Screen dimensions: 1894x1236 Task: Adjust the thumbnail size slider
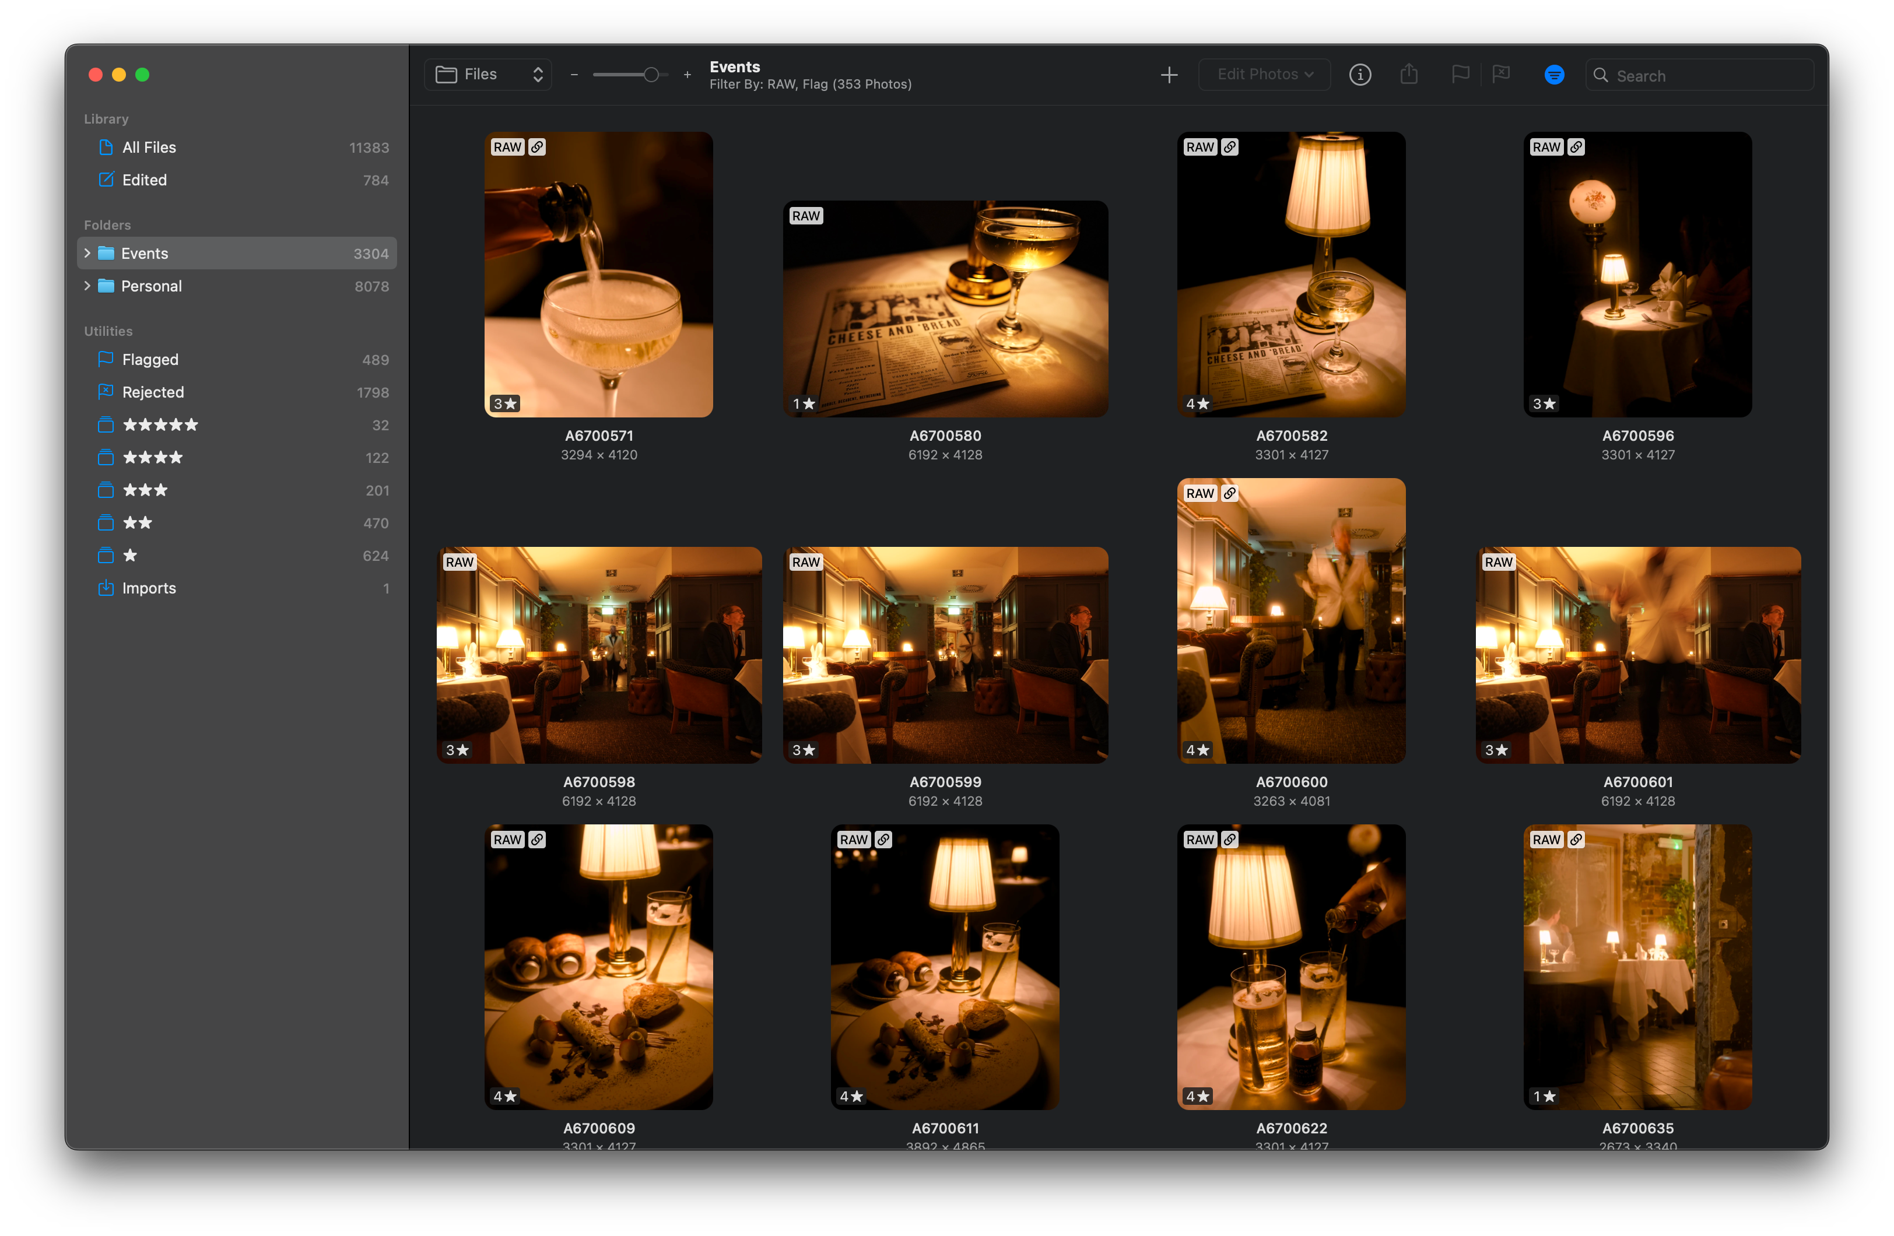pos(650,75)
